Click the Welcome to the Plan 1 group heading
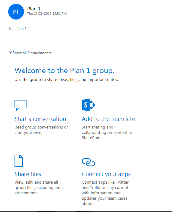The height and width of the screenshot is (212, 172). [x=64, y=71]
